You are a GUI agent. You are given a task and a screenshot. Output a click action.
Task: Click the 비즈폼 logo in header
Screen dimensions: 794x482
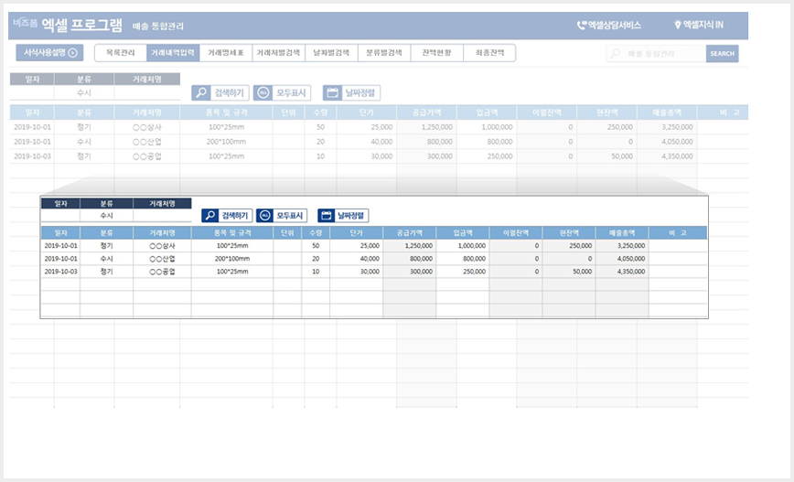point(26,23)
